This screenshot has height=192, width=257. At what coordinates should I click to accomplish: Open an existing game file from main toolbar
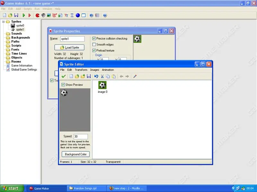[x=10, y=15]
